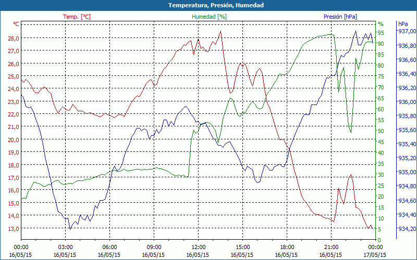Click the '24,0' temperature axis value
The image size is (417, 260).
[14, 89]
